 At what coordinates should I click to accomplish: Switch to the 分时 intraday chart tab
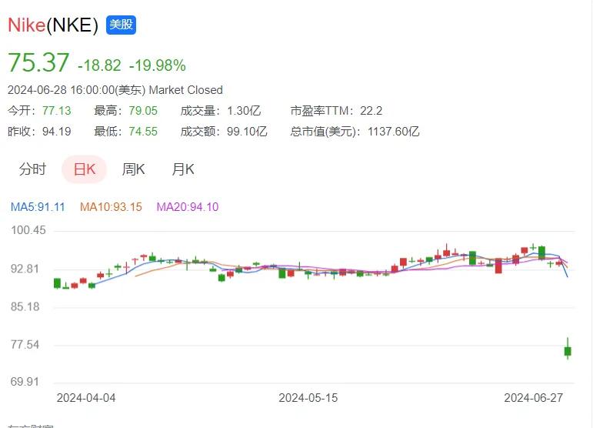pos(32,169)
